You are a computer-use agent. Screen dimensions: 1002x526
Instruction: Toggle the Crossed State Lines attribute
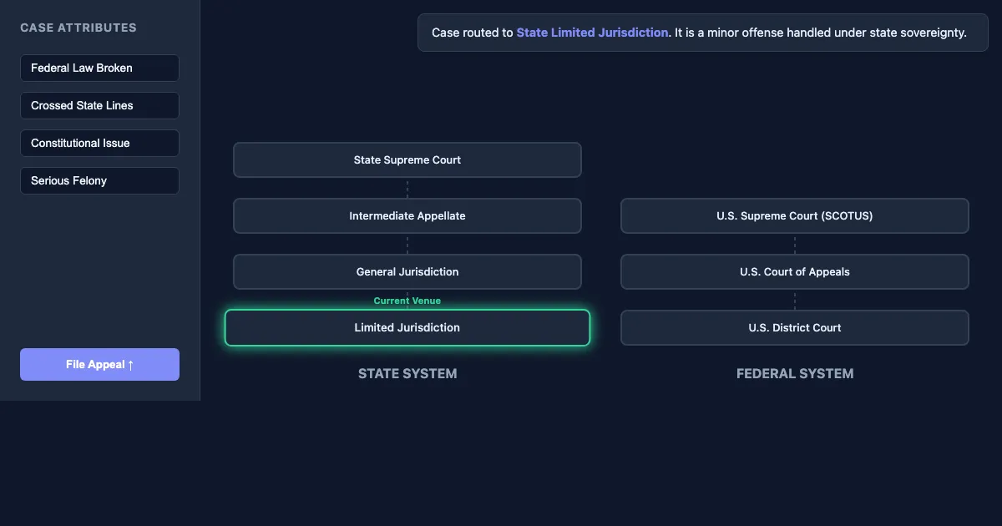point(99,106)
